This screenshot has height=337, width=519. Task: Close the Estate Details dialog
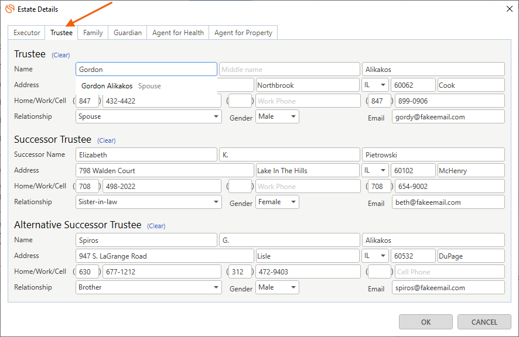[x=507, y=8]
